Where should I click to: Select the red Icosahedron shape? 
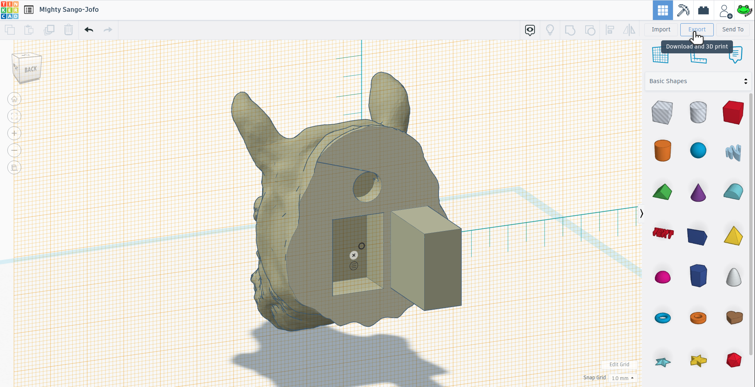coord(734,360)
